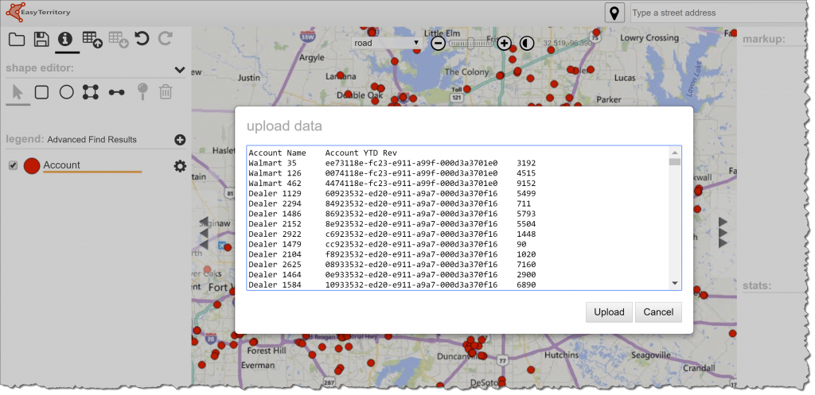Click the markup panel heading
This screenshot has height=395, width=815.
(763, 40)
